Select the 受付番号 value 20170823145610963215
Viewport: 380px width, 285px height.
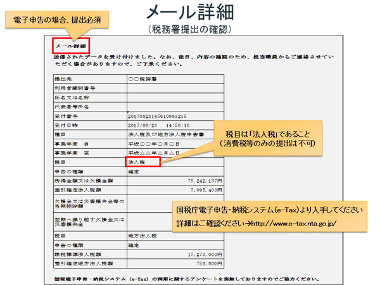[157, 117]
